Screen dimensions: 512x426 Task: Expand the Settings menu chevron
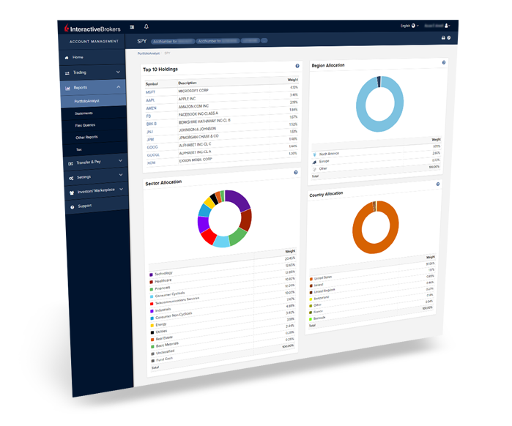(x=121, y=175)
